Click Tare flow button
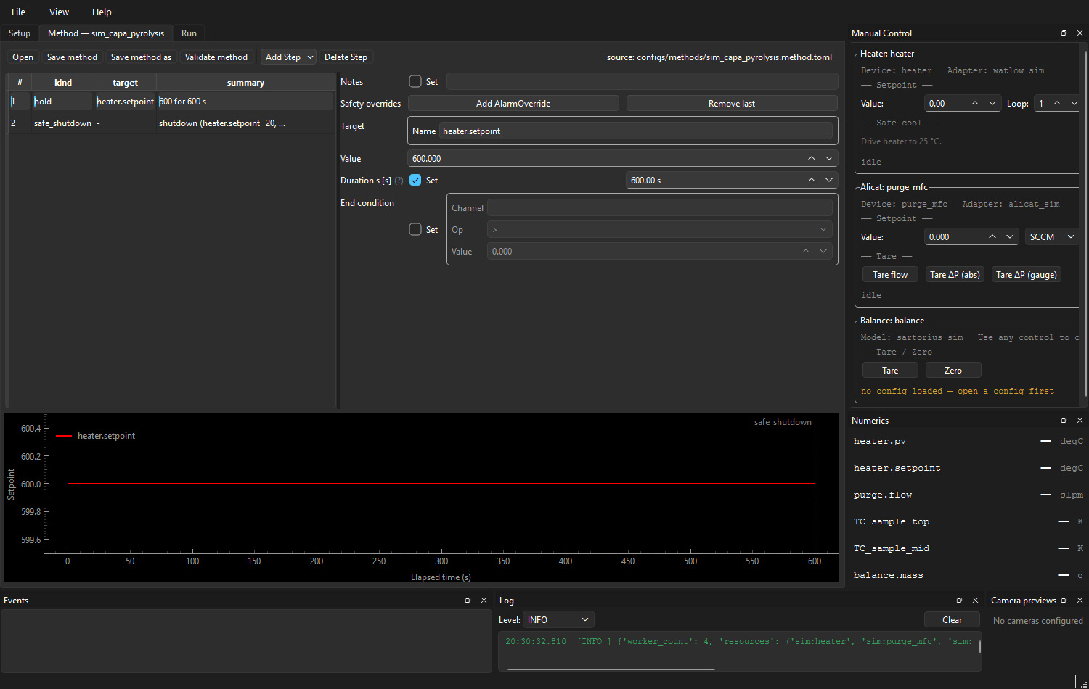Viewport: 1089px width, 689px height. [890, 275]
